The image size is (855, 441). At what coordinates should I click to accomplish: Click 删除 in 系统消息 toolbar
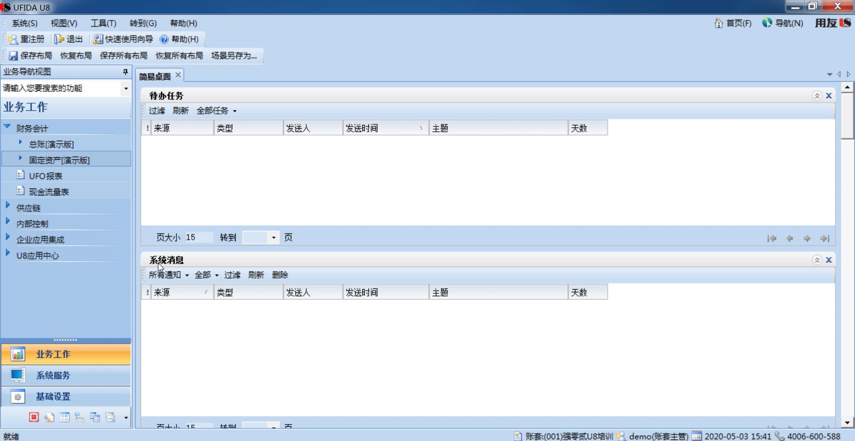(280, 275)
